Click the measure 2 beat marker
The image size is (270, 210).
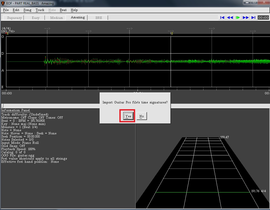[172, 33]
